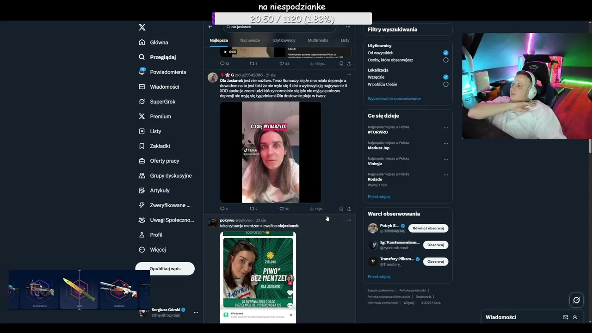Click Pokaż więcej under Warci obserwowania
This screenshot has width=592, height=333.
(x=379, y=277)
